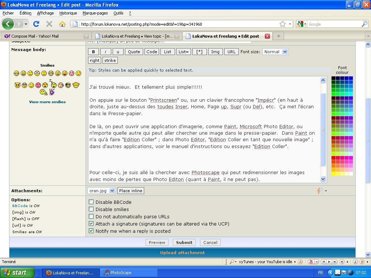
Task: Open the list-all-tabs dropdown
Action: click(368, 36)
